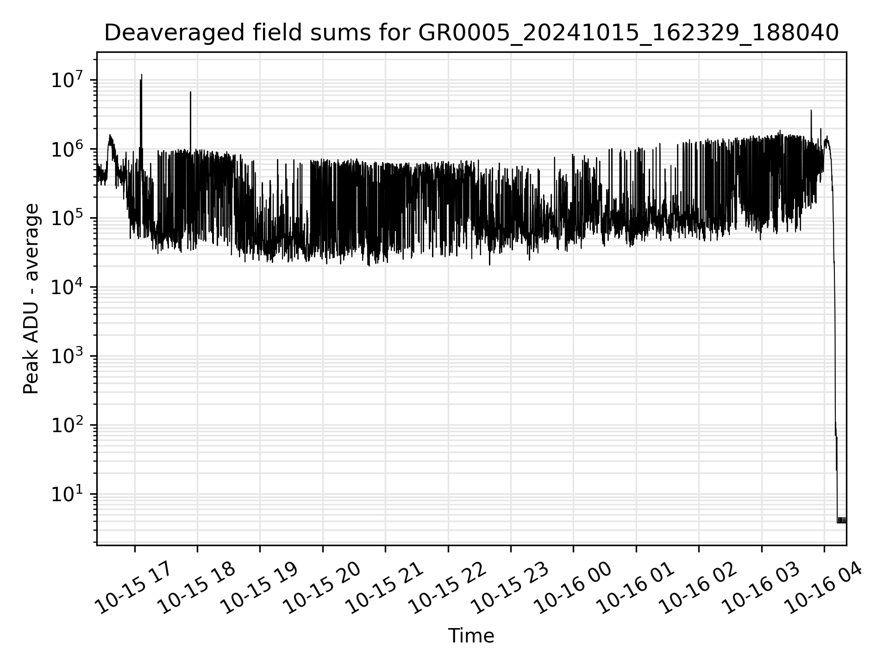
Task: Click the x-axis label 'Time'
Action: click(471, 636)
